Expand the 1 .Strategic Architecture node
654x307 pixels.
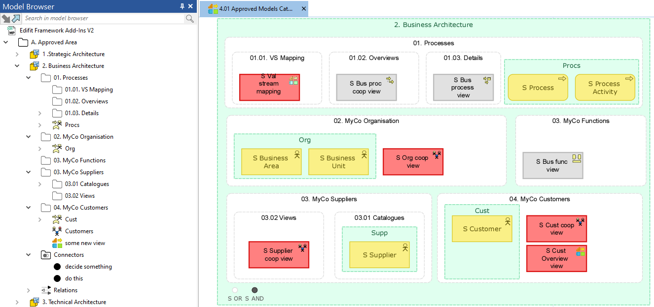click(17, 54)
